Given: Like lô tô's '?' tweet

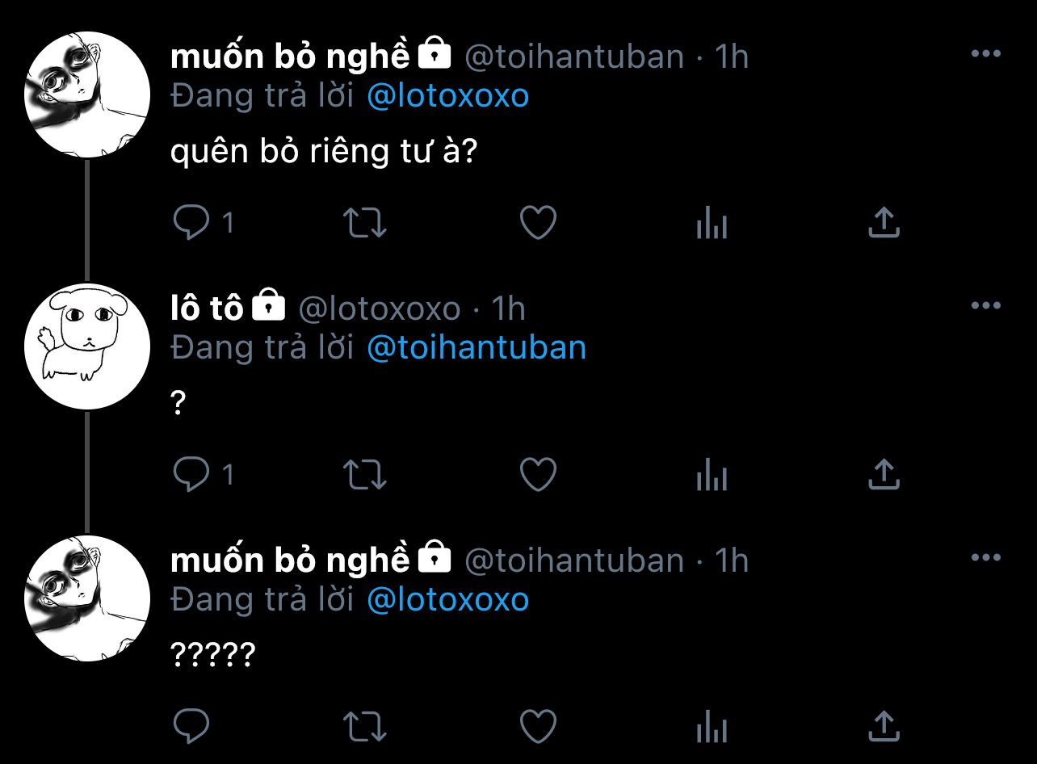Looking at the screenshot, I should point(538,475).
